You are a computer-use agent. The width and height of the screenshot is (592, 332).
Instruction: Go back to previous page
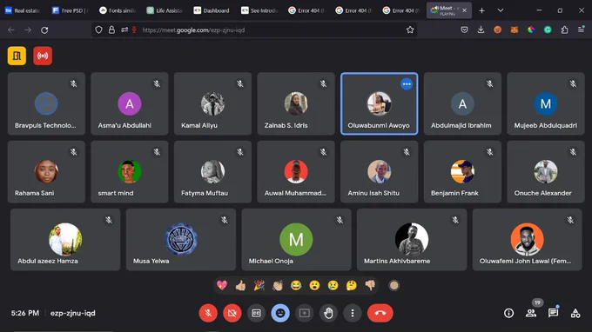click(x=11, y=30)
